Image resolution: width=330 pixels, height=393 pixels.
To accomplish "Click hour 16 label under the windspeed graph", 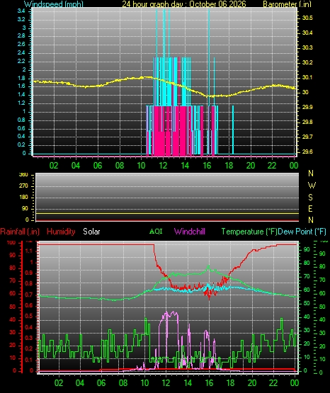I will click(x=207, y=166).
